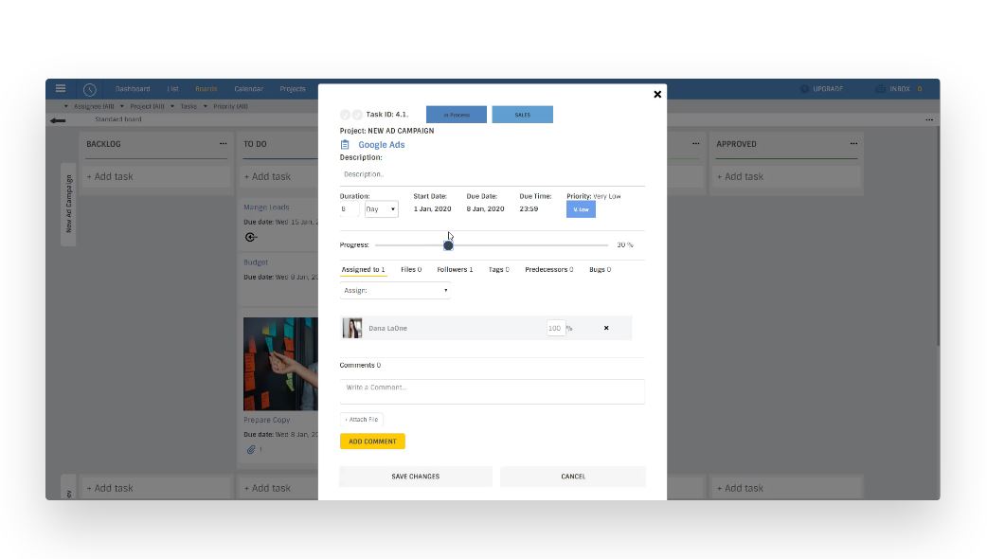Click SAVE CHANGES
This screenshot has width=987, height=559.
coord(416,477)
